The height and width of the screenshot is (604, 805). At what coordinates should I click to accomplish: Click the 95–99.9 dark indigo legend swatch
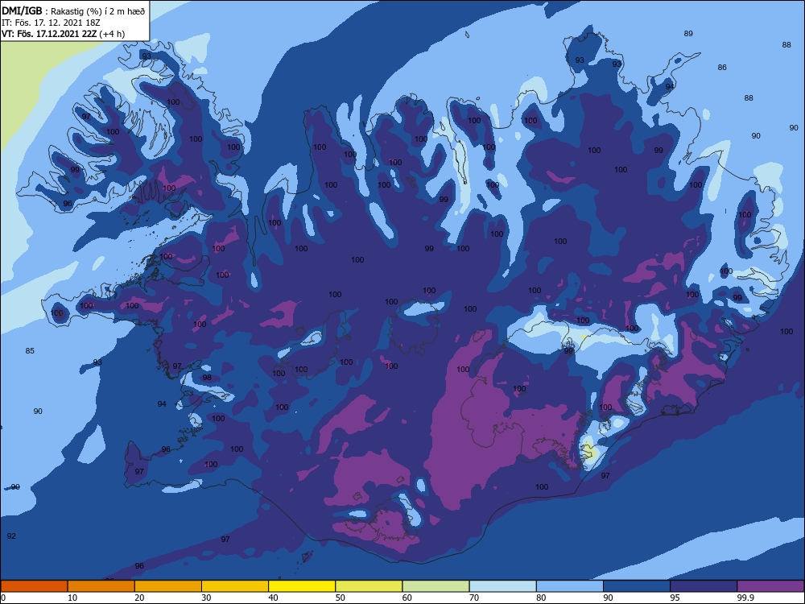pos(704,586)
